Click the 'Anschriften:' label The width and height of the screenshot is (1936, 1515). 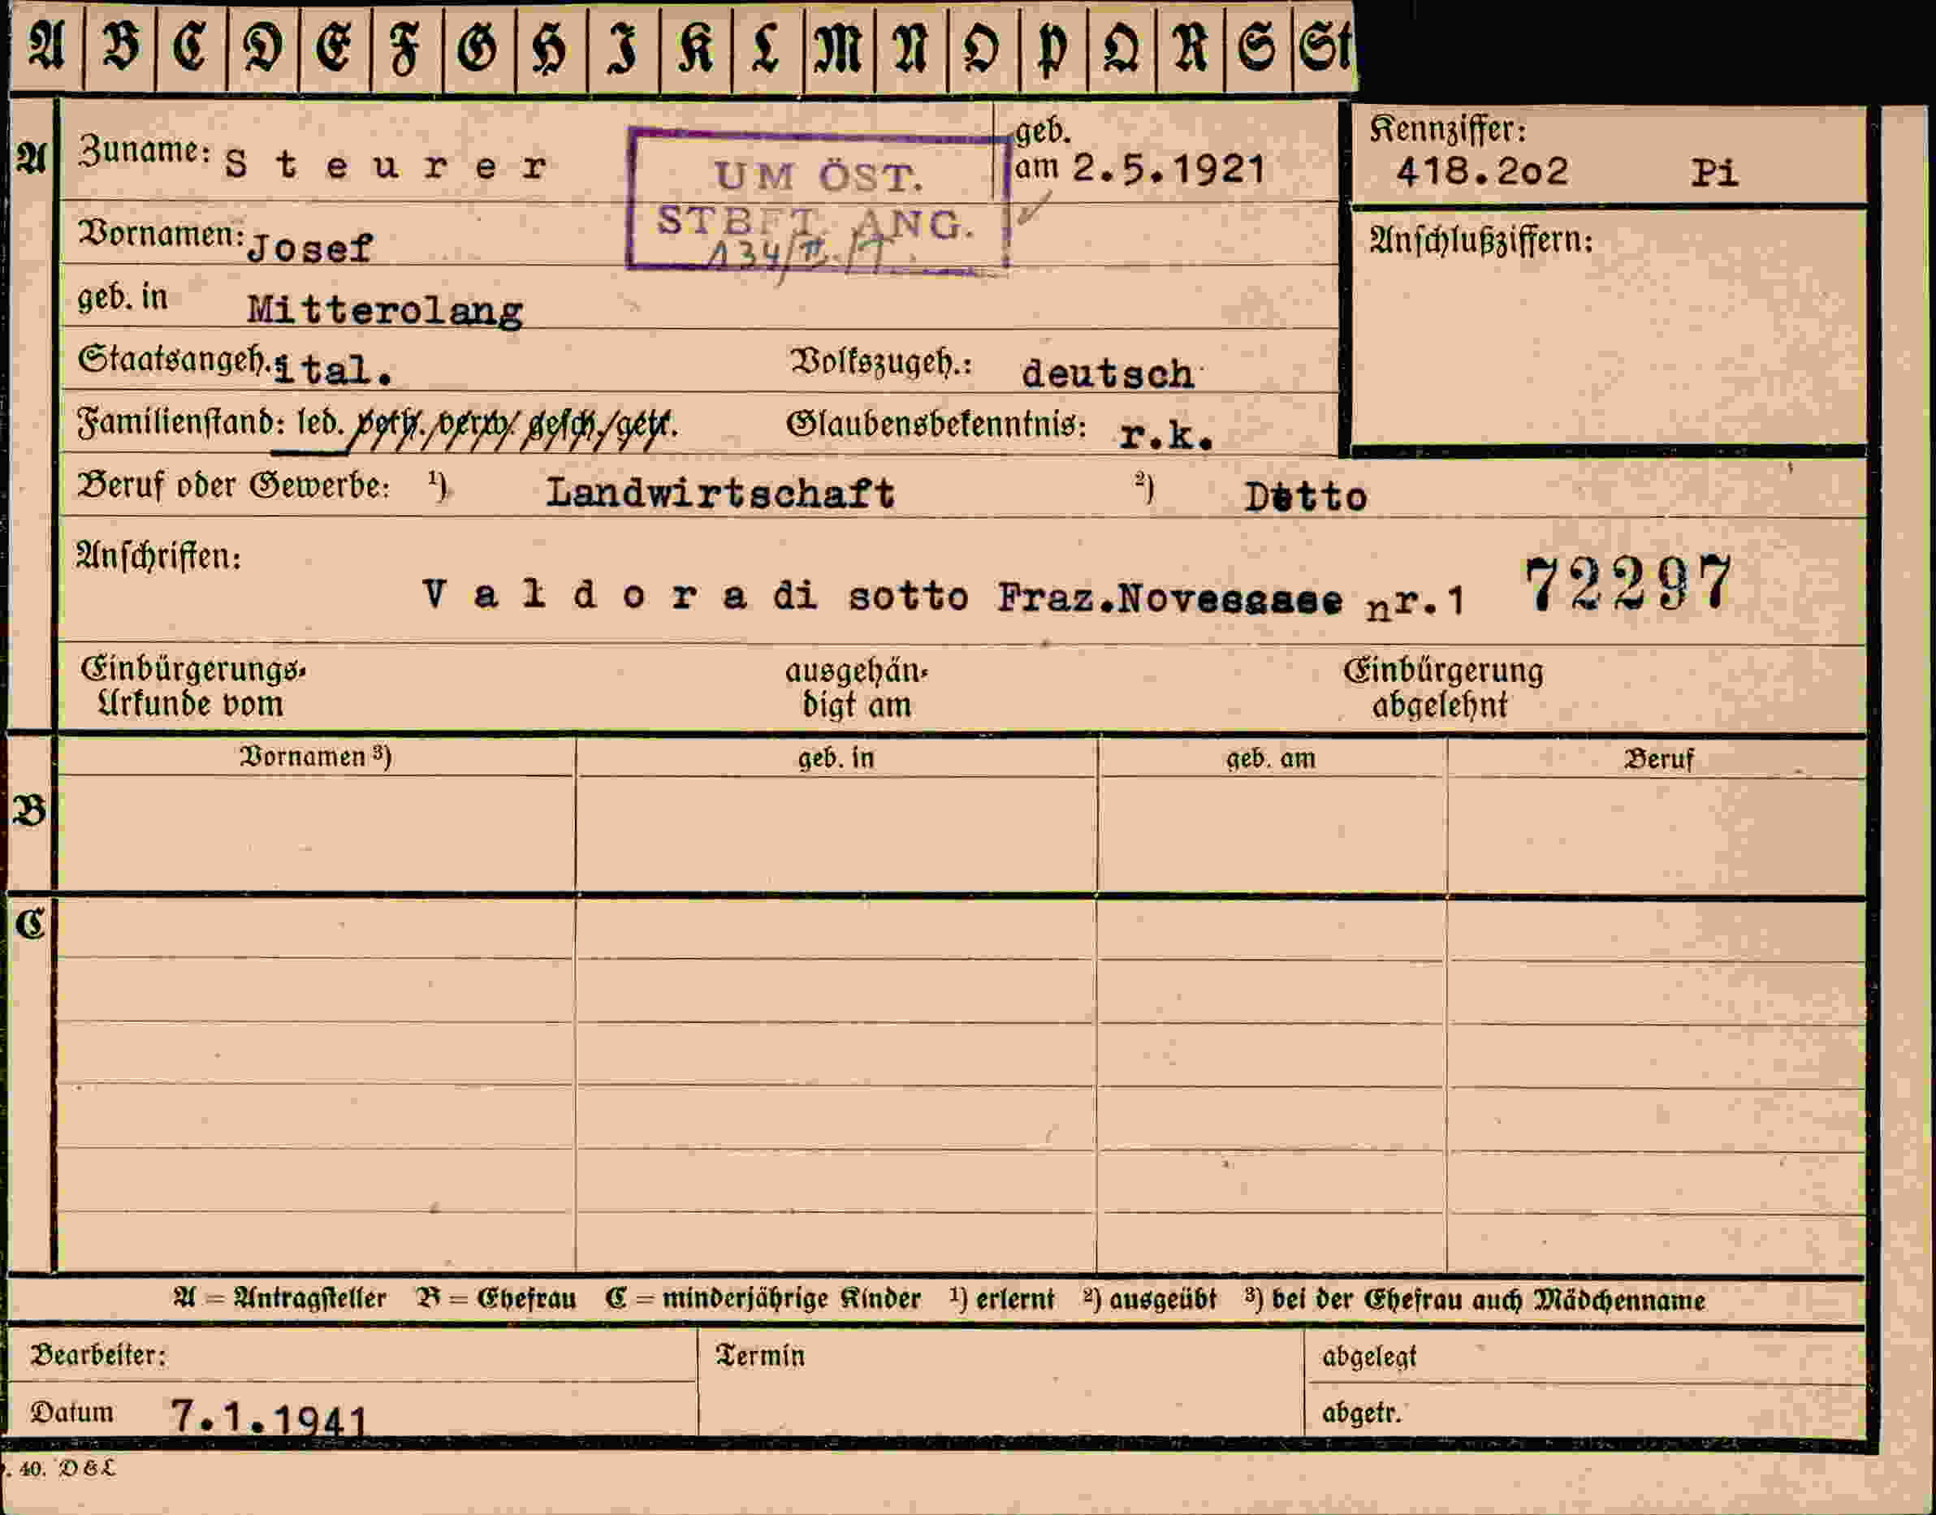[158, 556]
